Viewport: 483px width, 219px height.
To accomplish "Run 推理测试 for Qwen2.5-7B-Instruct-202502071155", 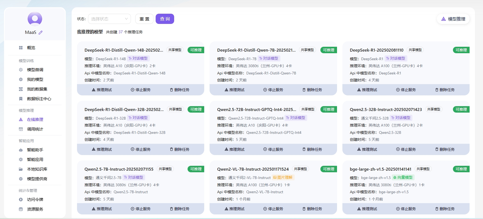I will pos(102,209).
